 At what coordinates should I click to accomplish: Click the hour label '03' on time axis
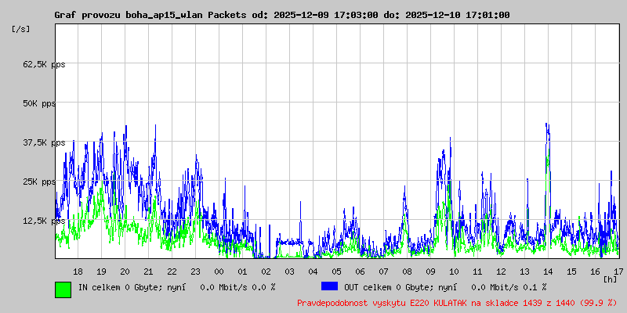(289, 272)
